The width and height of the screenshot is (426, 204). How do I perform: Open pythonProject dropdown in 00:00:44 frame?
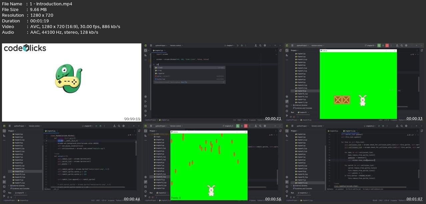click(21, 126)
